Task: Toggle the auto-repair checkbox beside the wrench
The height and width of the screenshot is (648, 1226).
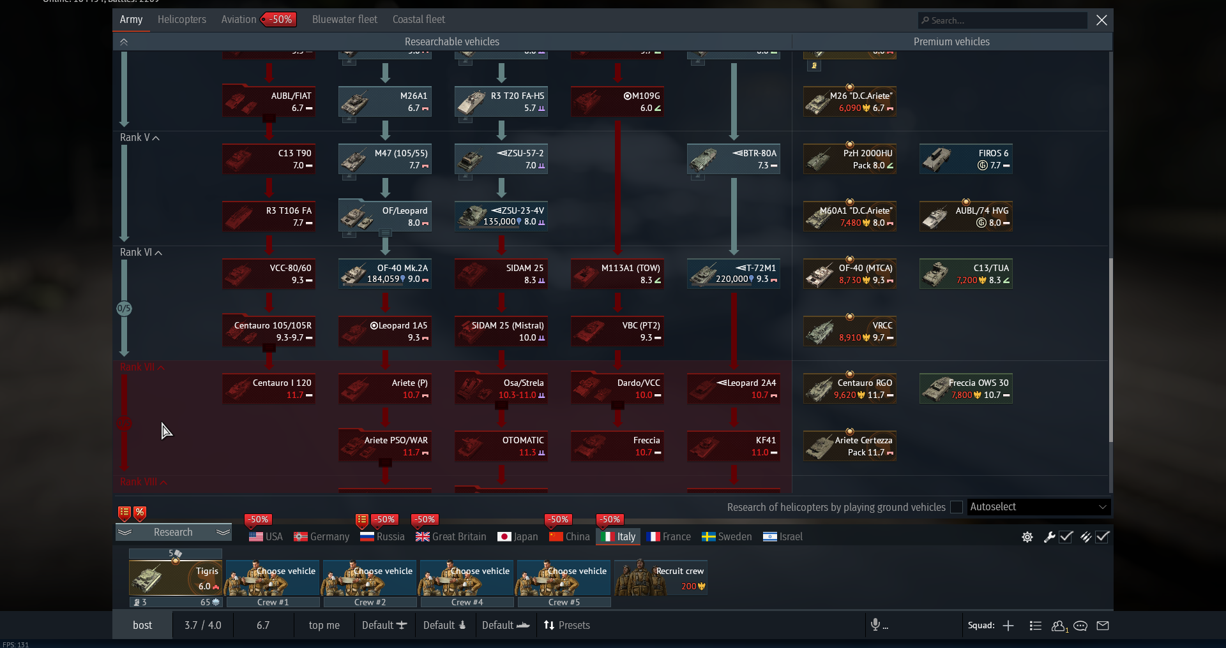Action: [x=1066, y=537]
